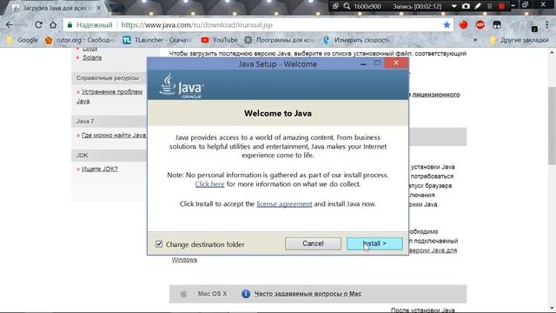The height and width of the screenshot is (313, 556).
Task: Open the Программы для компьютера bookmark
Action: (x=279, y=40)
